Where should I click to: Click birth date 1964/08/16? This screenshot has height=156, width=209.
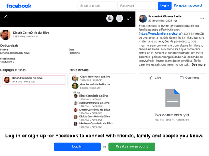point(7,62)
